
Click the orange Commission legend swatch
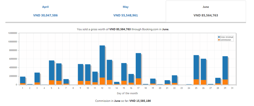tap(219, 40)
